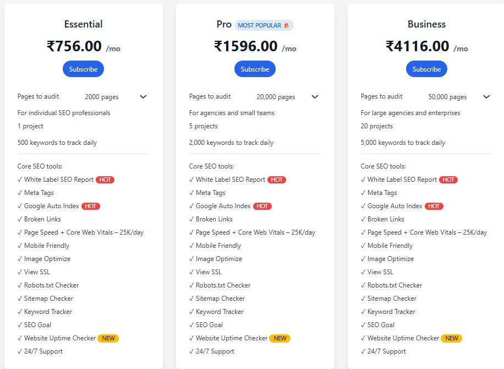
Task: Click the checkmark beside Image Optimize in Business plan
Action: (x=363, y=259)
